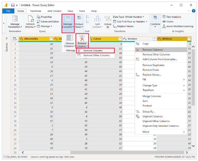The width and height of the screenshot is (198, 161).
Task: Switch to the Add Column tab
Action: click(54, 11)
